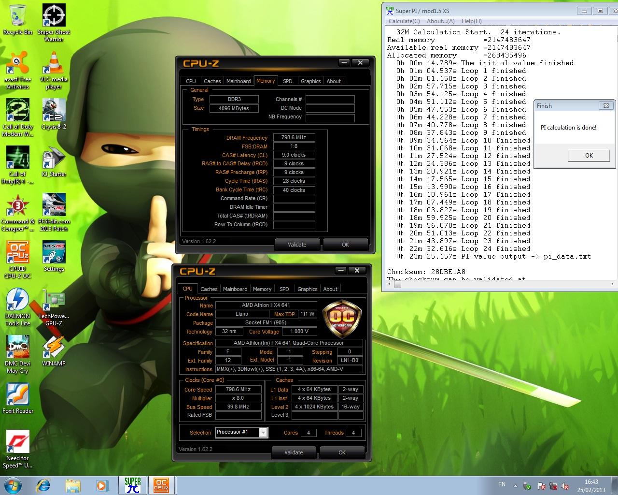Image resolution: width=618 pixels, height=495 pixels.
Task: Click the Gigabyte OC Motherboard logo
Action: (342, 319)
